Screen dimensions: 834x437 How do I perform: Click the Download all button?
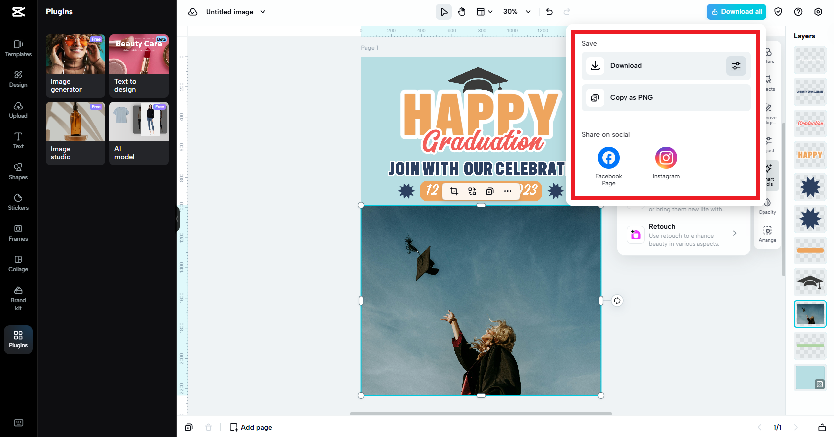tap(736, 12)
